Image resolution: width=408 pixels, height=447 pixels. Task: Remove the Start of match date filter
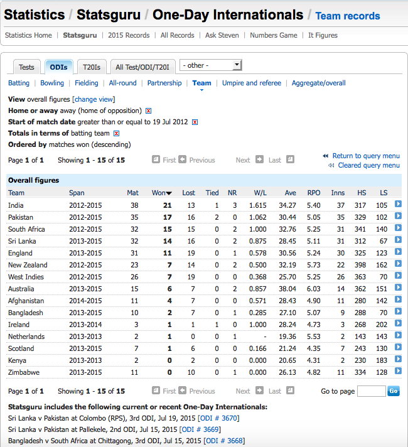click(x=195, y=122)
